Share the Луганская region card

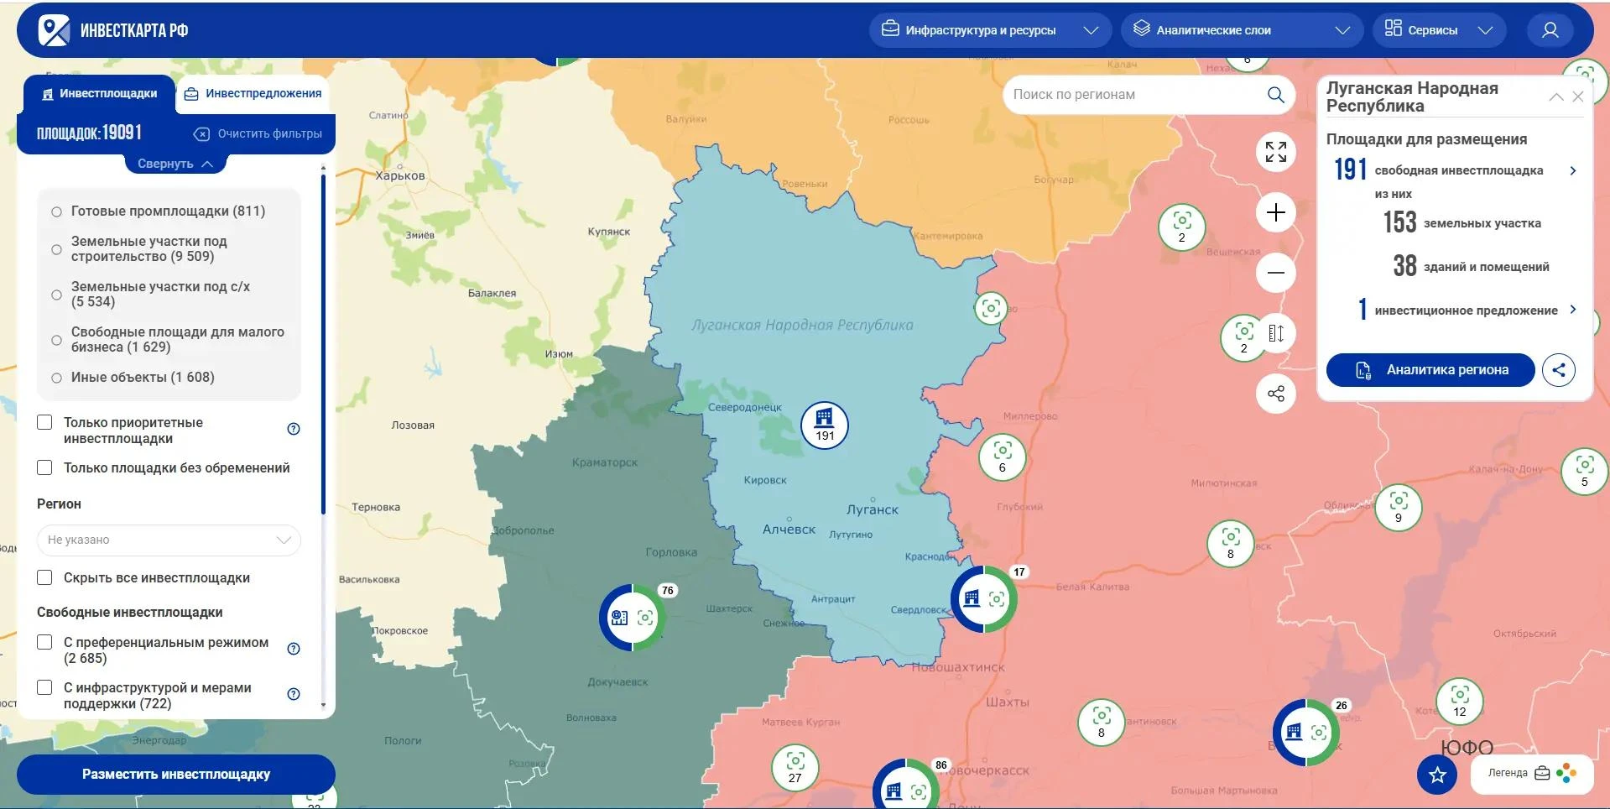click(1558, 370)
